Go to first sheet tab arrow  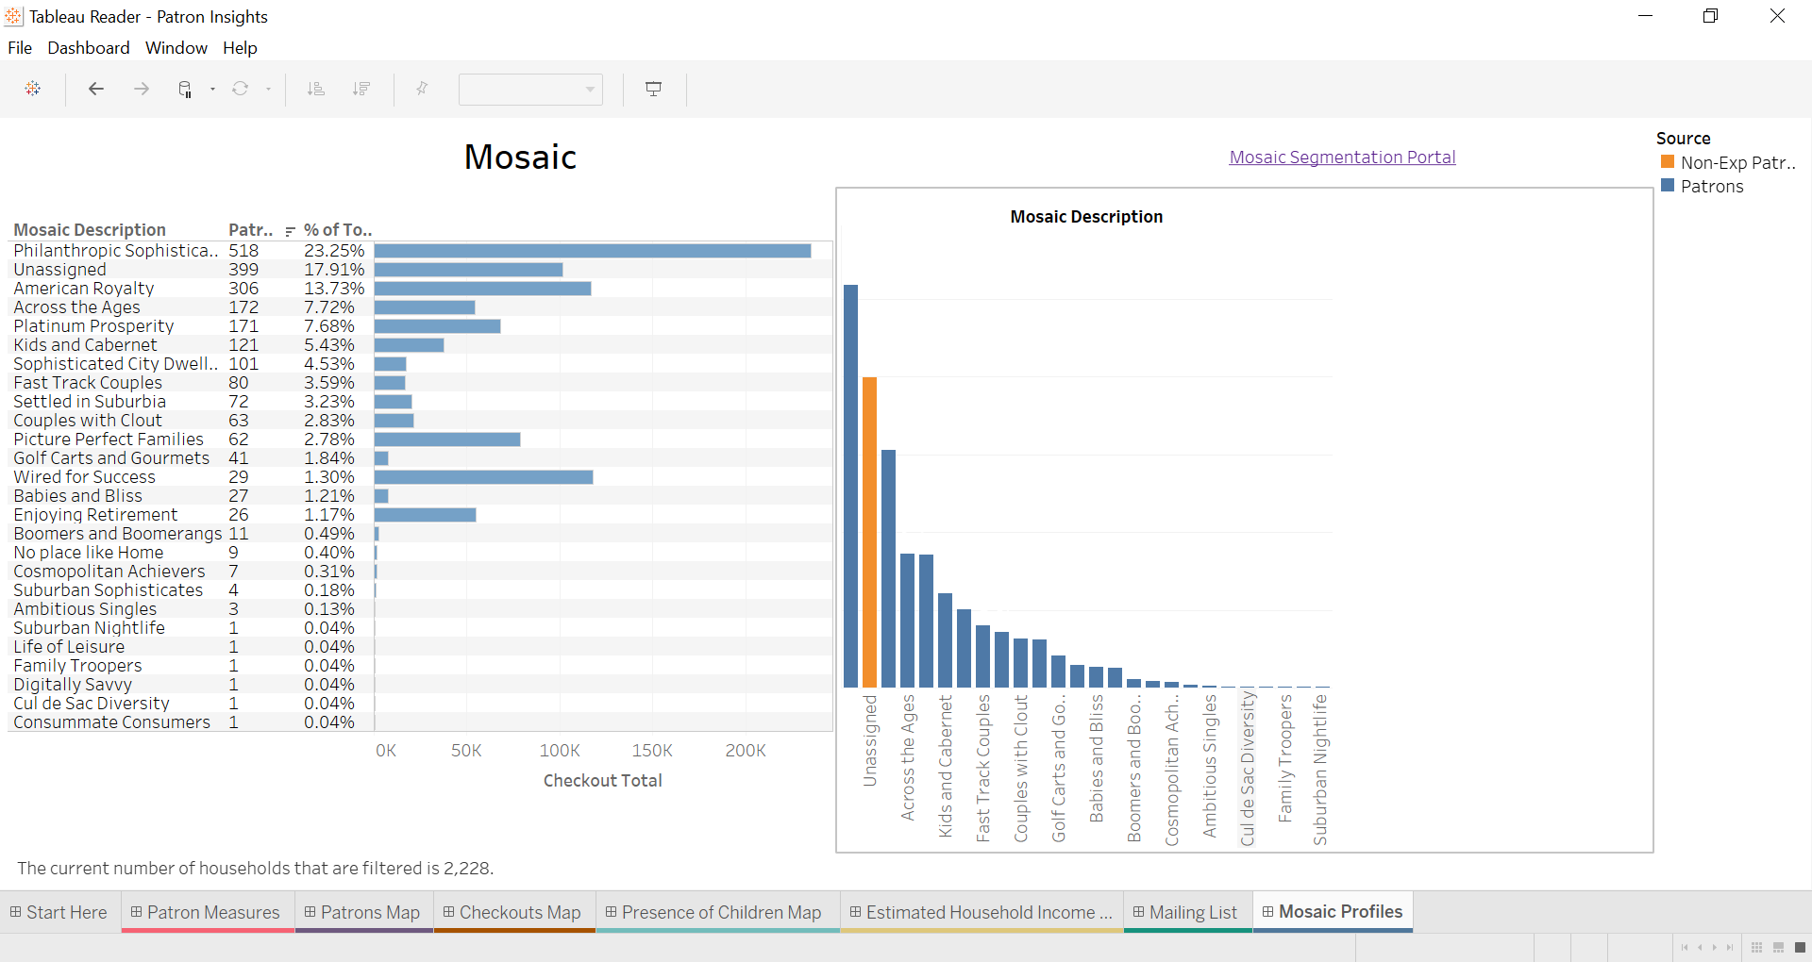point(1685,948)
